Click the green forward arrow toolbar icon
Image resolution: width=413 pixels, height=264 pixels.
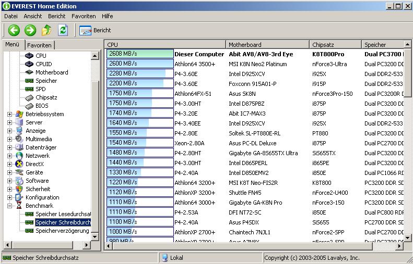pyautogui.click(x=30, y=30)
